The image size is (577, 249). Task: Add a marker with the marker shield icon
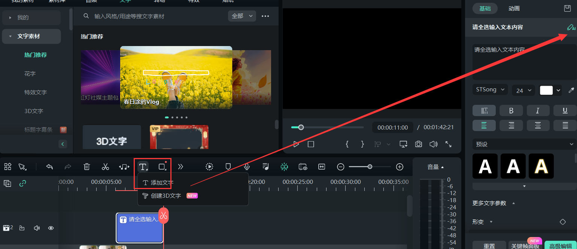pos(228,167)
